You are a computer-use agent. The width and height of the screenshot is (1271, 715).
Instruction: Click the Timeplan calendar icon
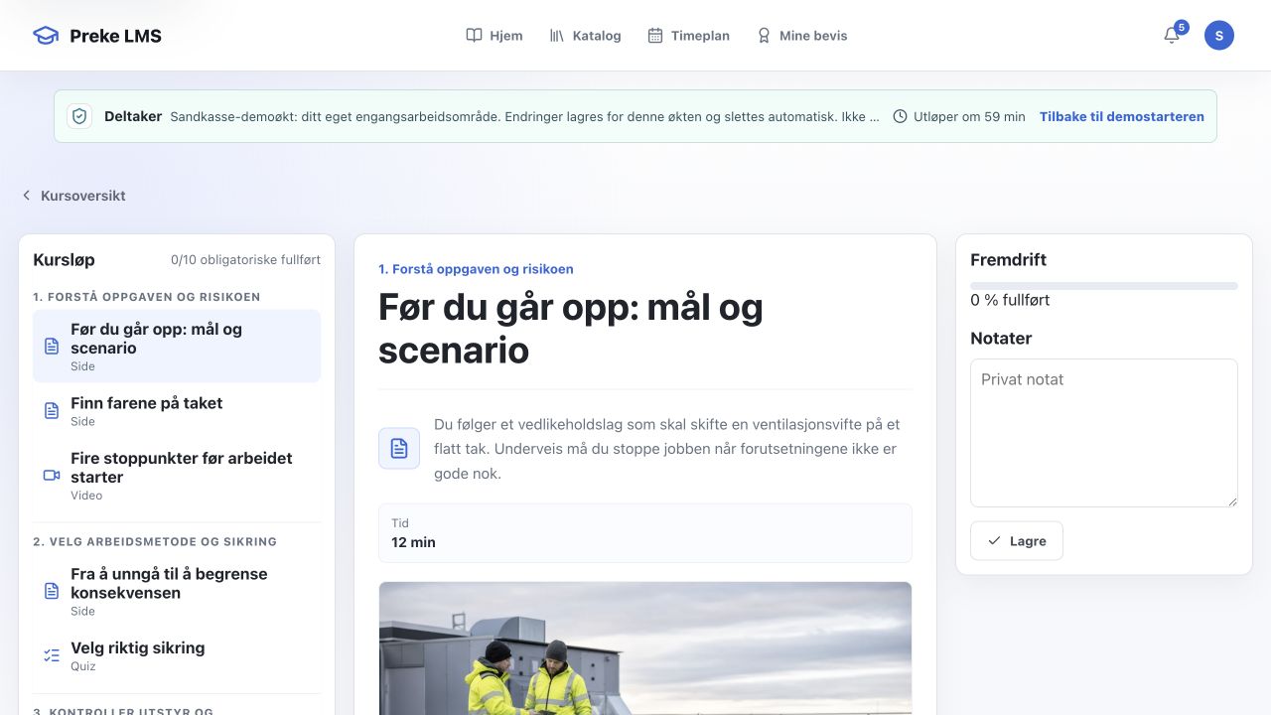pyautogui.click(x=655, y=36)
